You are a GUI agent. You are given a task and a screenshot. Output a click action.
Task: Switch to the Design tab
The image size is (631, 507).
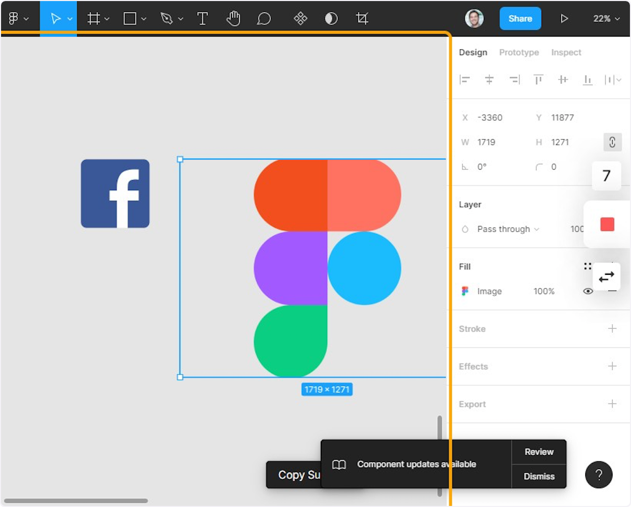[473, 53]
